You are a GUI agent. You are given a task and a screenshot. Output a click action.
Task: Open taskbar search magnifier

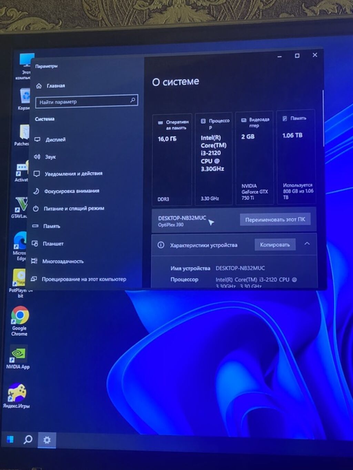(x=28, y=439)
